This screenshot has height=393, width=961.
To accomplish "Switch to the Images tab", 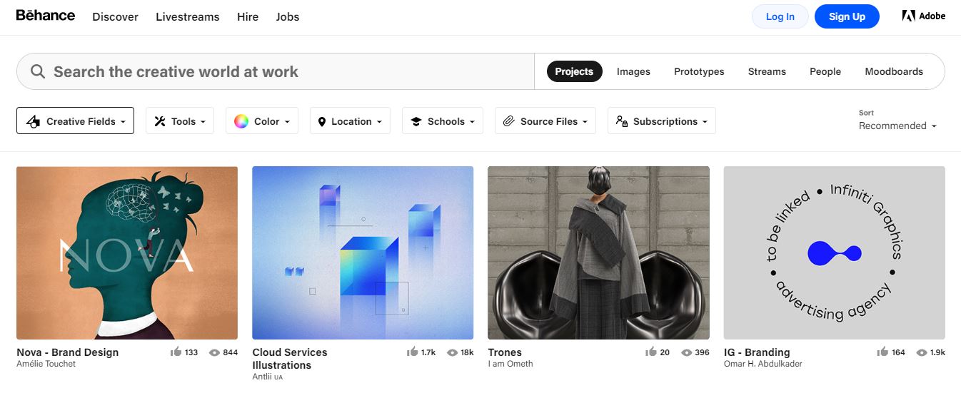I will (x=633, y=71).
